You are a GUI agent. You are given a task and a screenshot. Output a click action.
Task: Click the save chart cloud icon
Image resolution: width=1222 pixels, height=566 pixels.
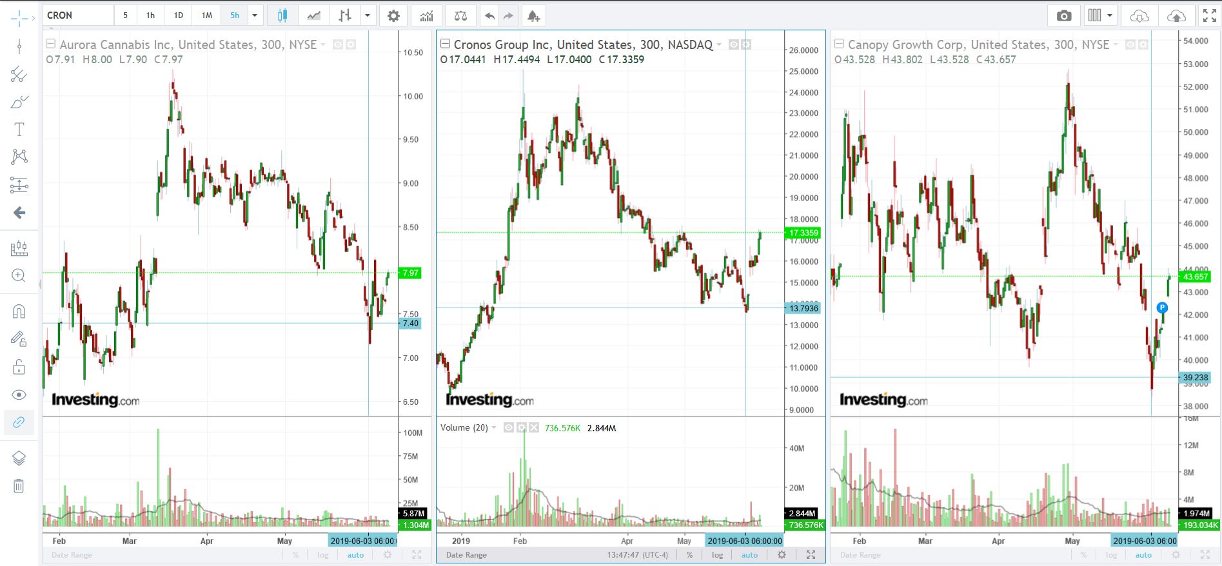coord(1176,15)
